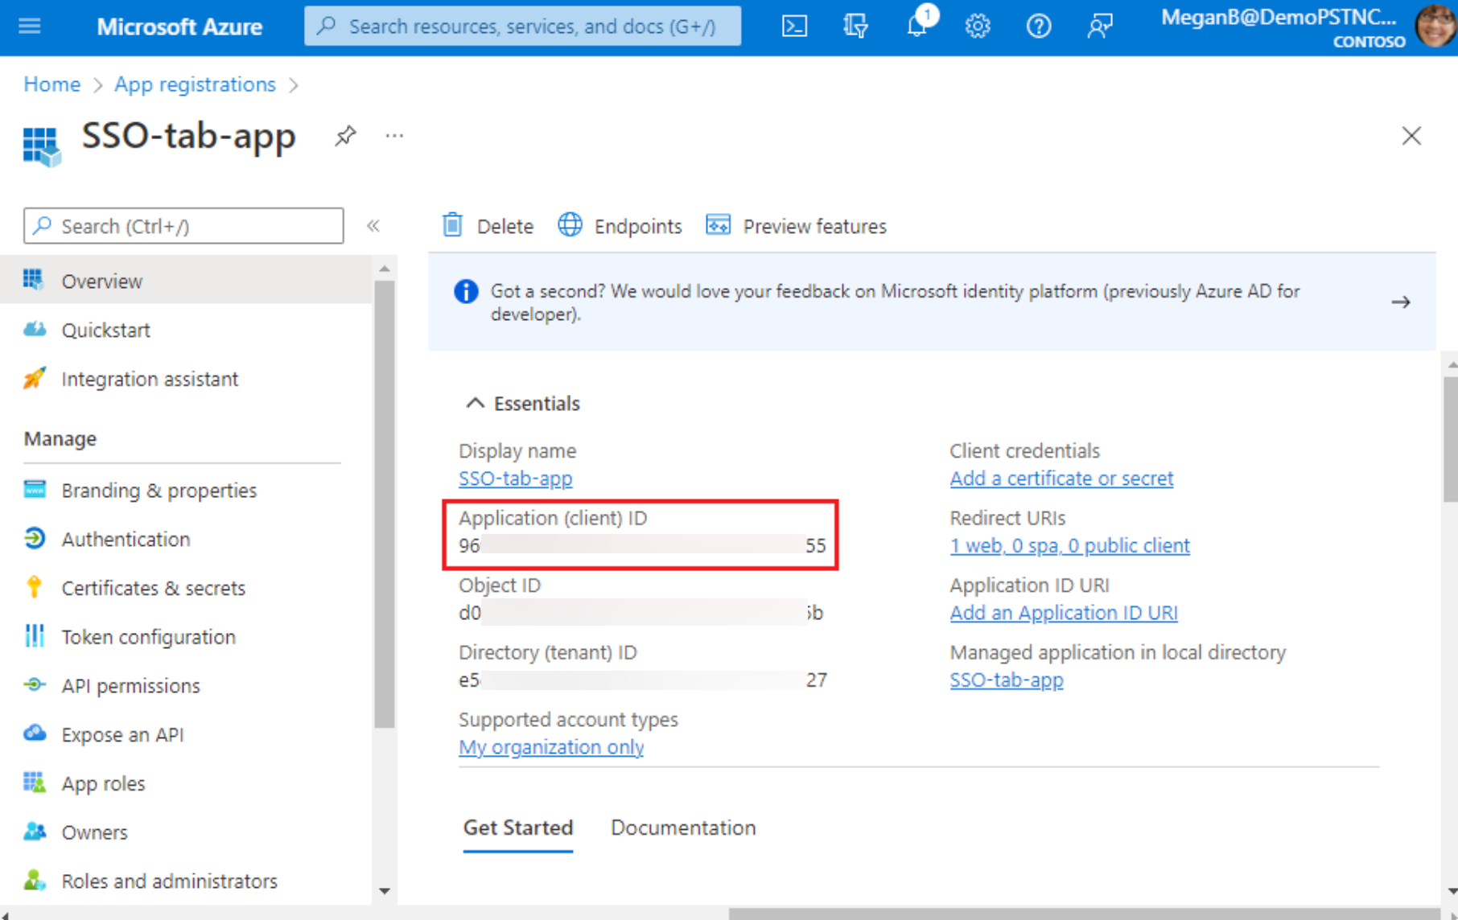Click the Delete toolbar button
1458x920 pixels.
(488, 226)
